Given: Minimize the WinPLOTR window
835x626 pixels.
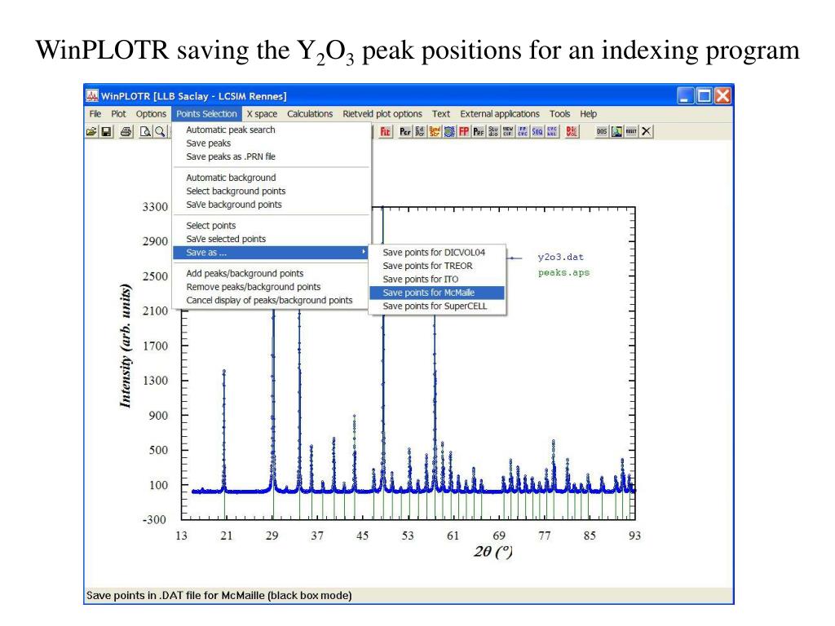Looking at the screenshot, I should [685, 96].
